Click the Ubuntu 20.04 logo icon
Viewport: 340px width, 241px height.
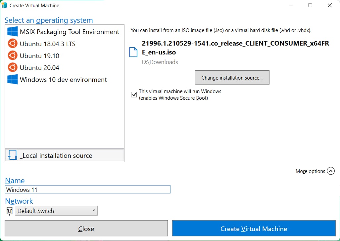click(13, 67)
